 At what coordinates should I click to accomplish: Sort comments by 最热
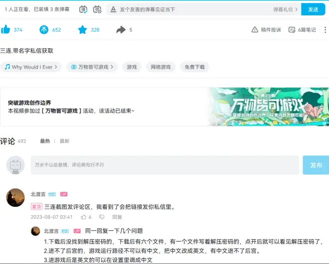pyautogui.click(x=45, y=141)
